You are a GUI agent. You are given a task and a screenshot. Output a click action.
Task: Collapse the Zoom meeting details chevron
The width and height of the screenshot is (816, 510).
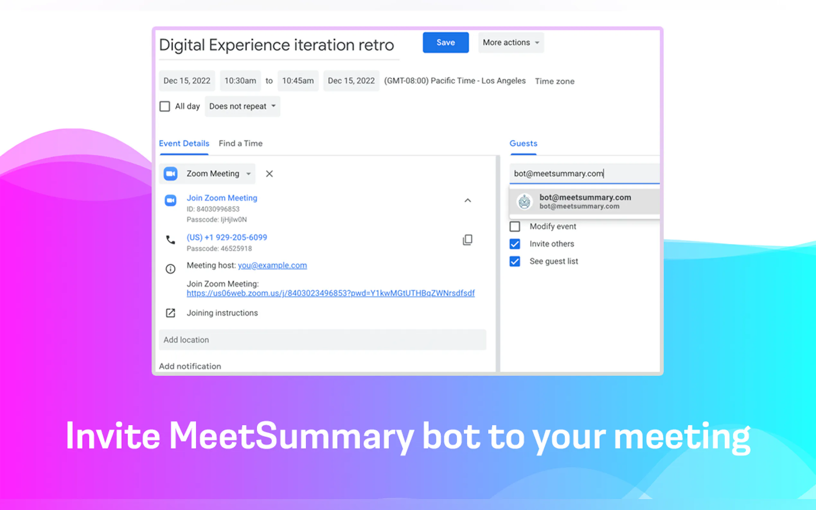467,200
